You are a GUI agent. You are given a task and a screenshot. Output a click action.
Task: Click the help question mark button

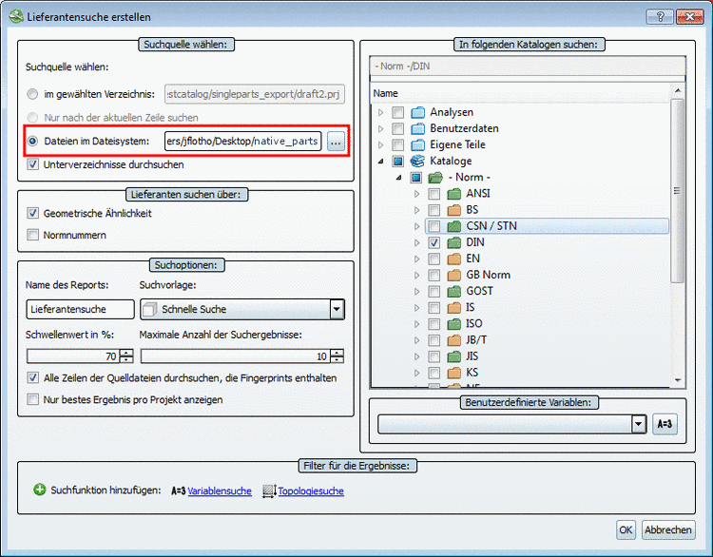[x=660, y=17]
